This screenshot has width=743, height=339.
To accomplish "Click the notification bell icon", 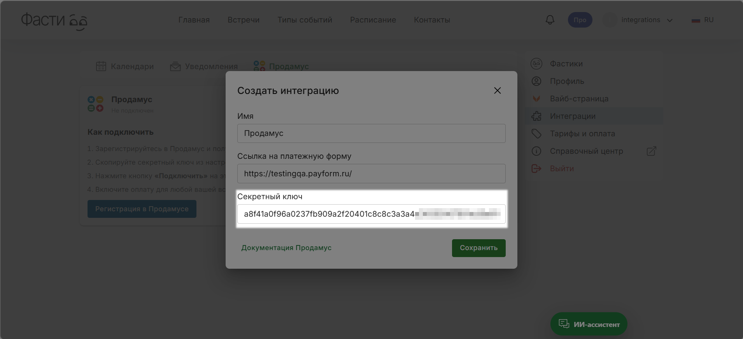I will tap(550, 20).
